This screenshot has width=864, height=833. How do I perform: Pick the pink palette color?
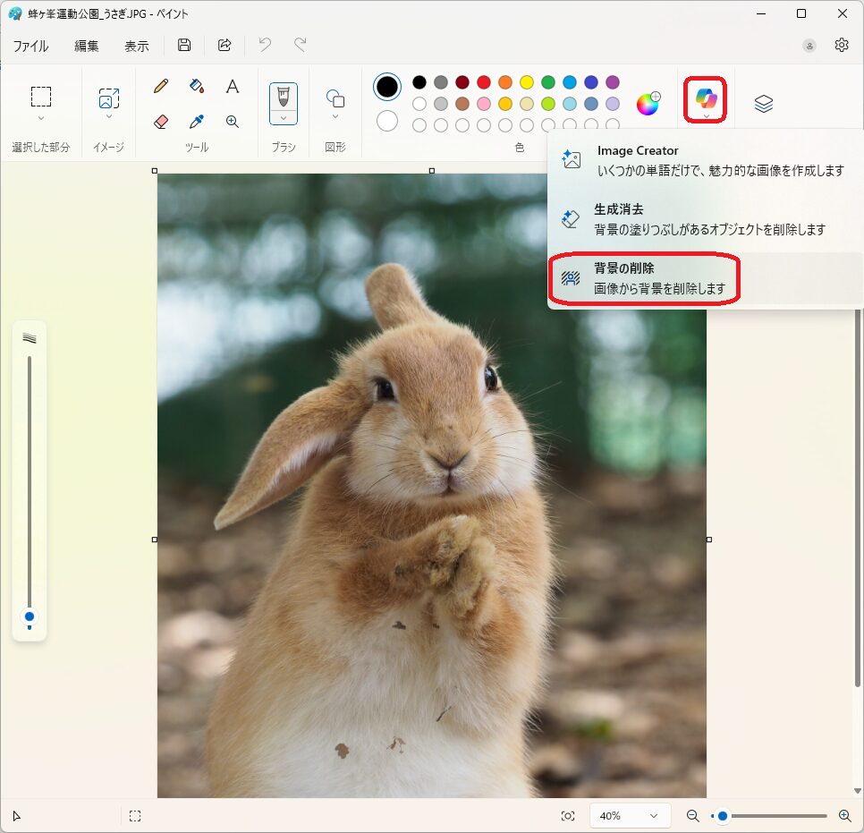pyautogui.click(x=484, y=104)
